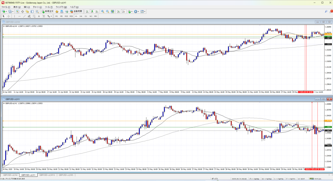The image size is (333, 181).
Task: Select the crosshair cursor tool
Action: tap(9, 16)
